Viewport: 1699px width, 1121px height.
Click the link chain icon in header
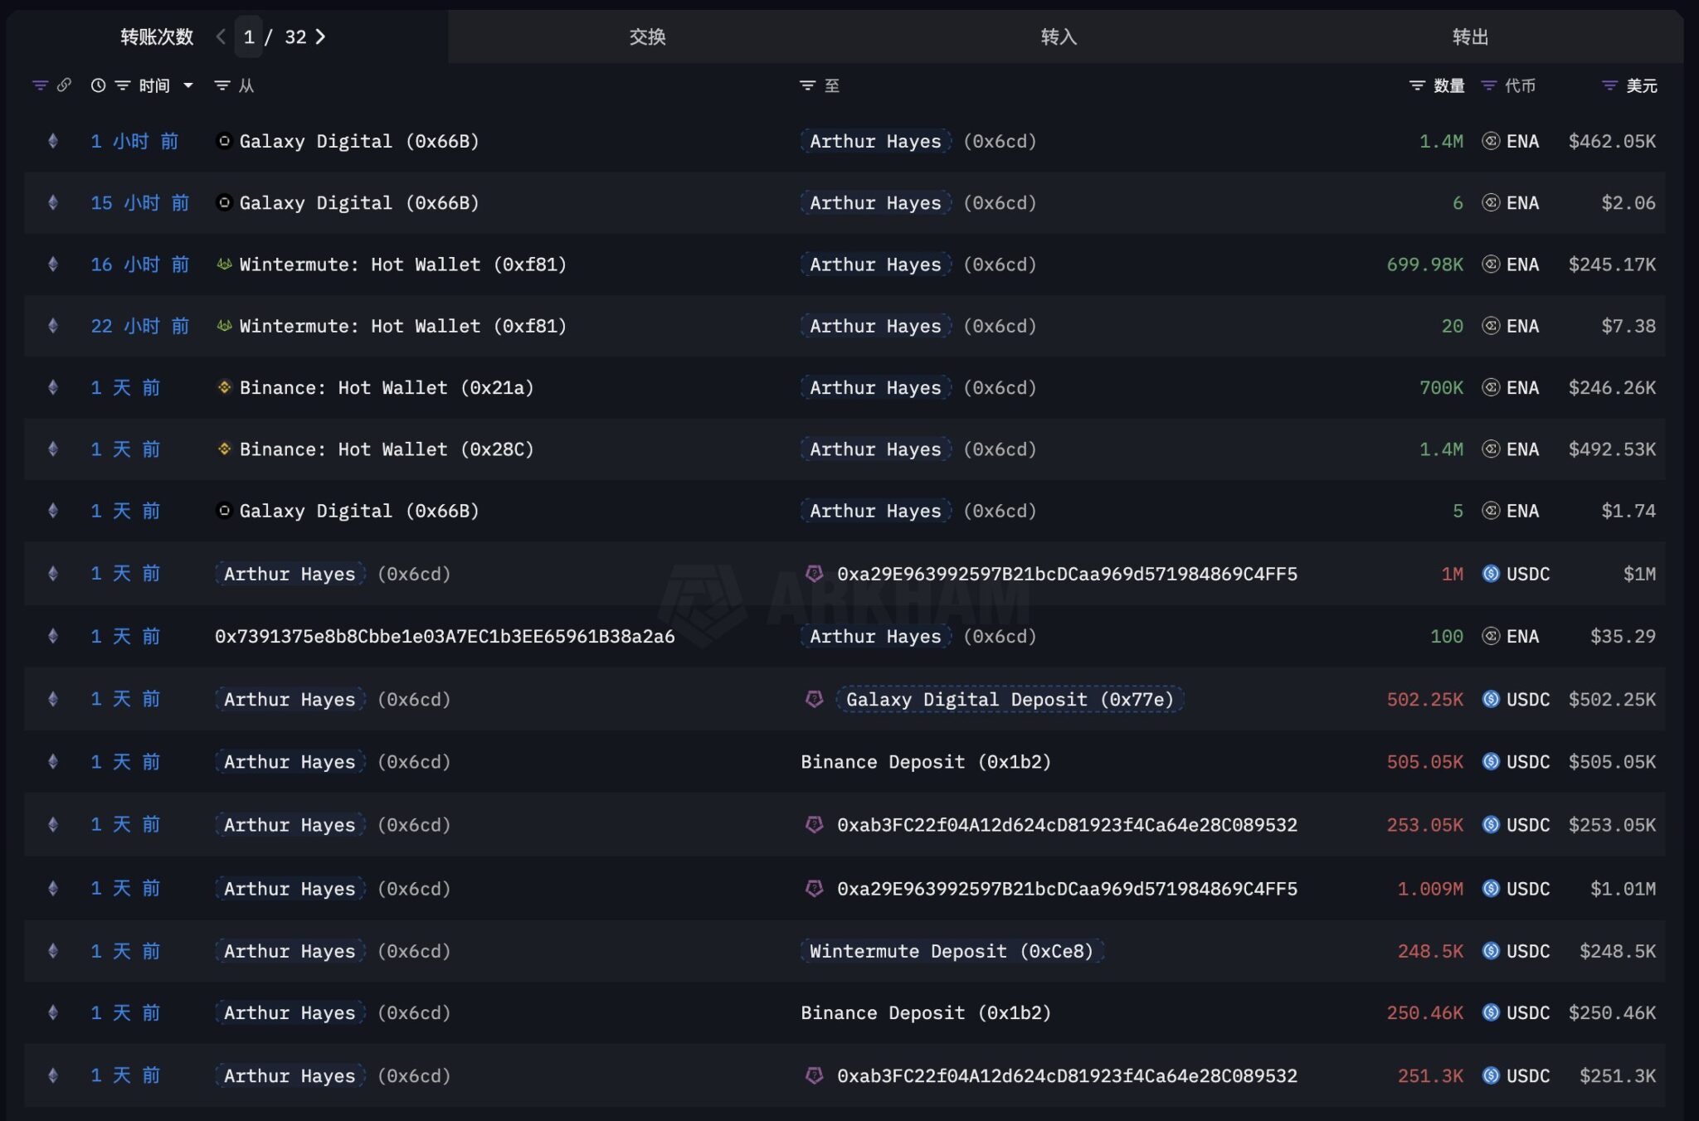pos(64,85)
